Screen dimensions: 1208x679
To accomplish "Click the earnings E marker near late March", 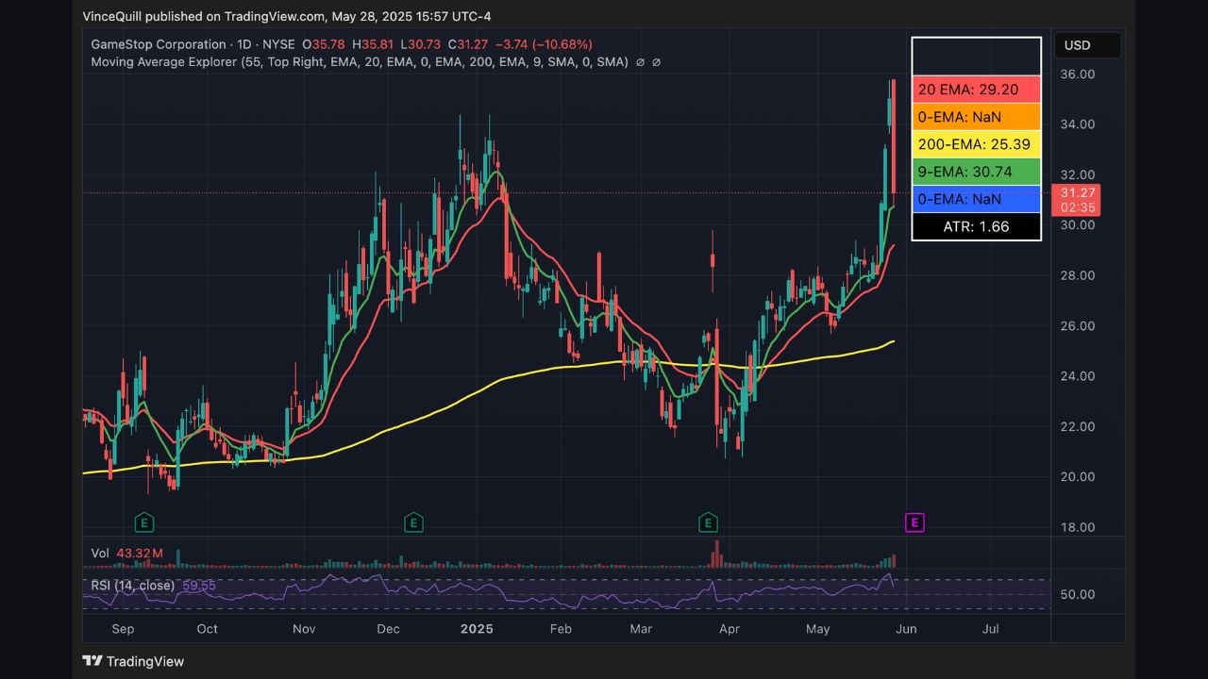I will click(707, 522).
